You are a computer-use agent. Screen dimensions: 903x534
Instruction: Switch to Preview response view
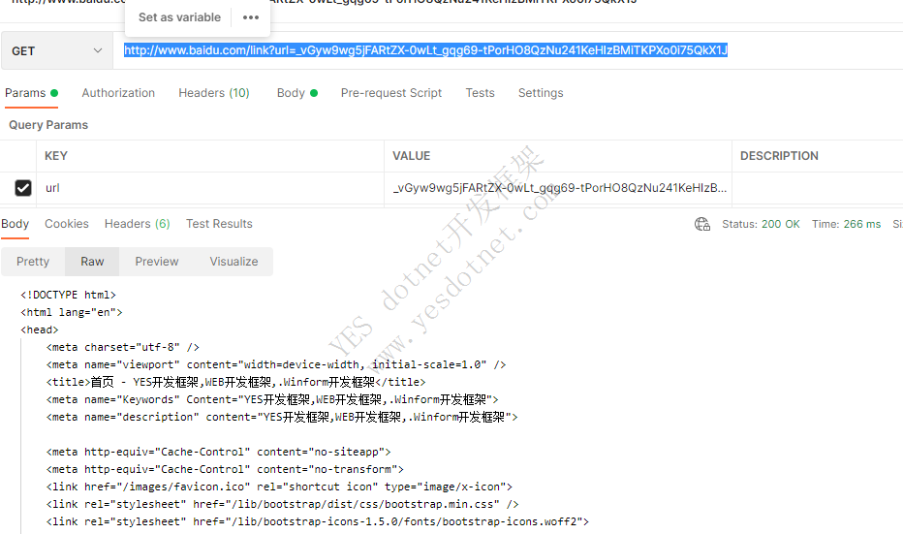(157, 262)
